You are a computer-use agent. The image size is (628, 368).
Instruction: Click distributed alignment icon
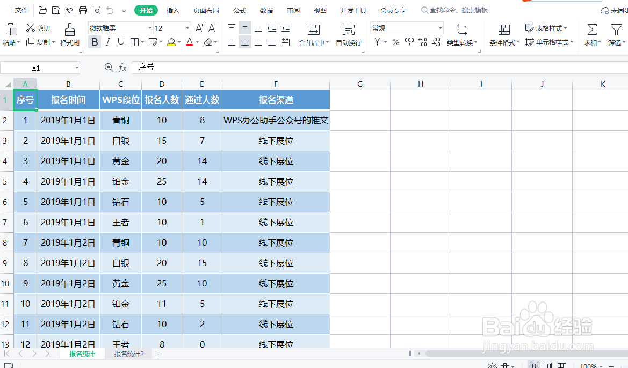(x=285, y=42)
